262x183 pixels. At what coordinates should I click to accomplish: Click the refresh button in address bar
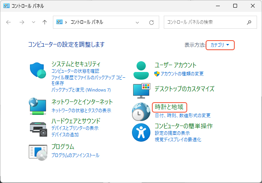tap(152, 22)
